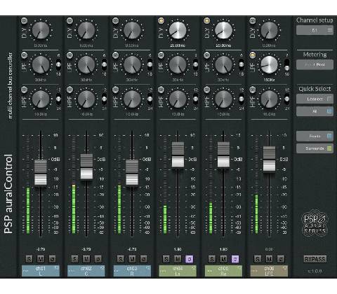Disable the LPF power button on LFE channel

pos(253,55)
